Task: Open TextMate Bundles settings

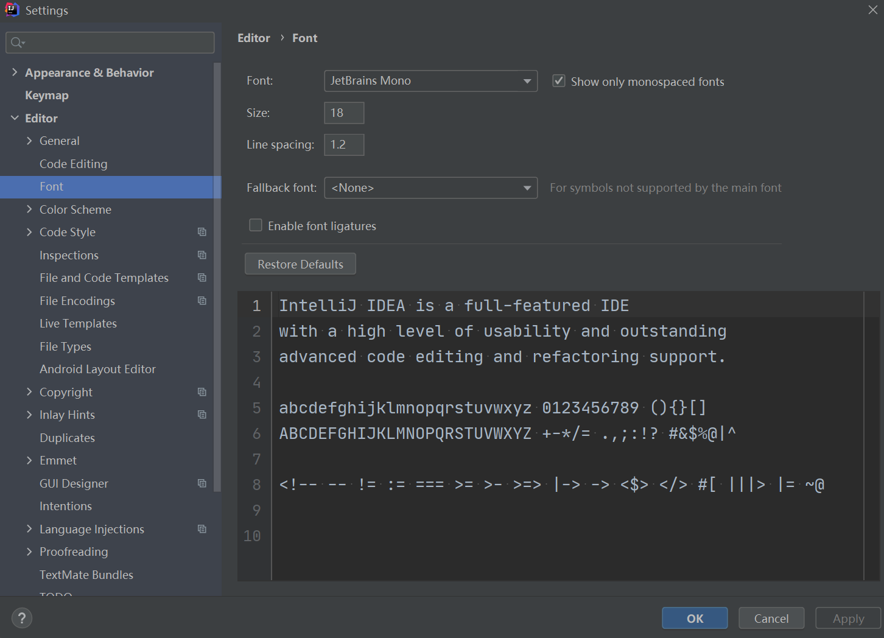Action: tap(86, 575)
